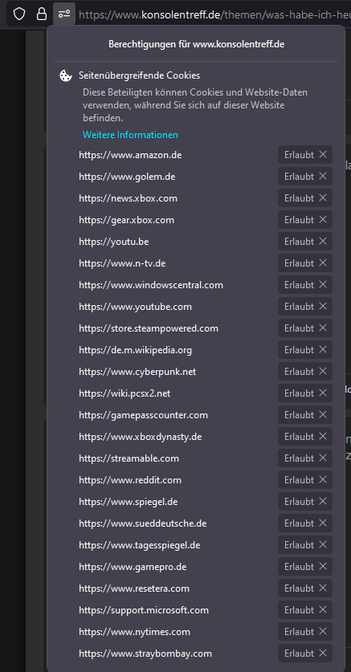
Task: Remove the www.amazon.de cookie permission
Action: coord(323,155)
